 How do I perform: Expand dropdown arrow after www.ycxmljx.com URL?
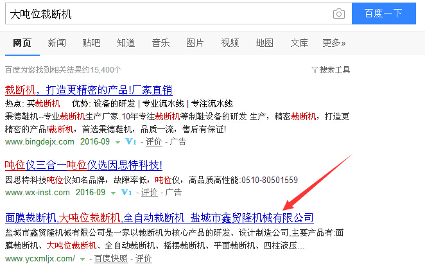(83, 259)
